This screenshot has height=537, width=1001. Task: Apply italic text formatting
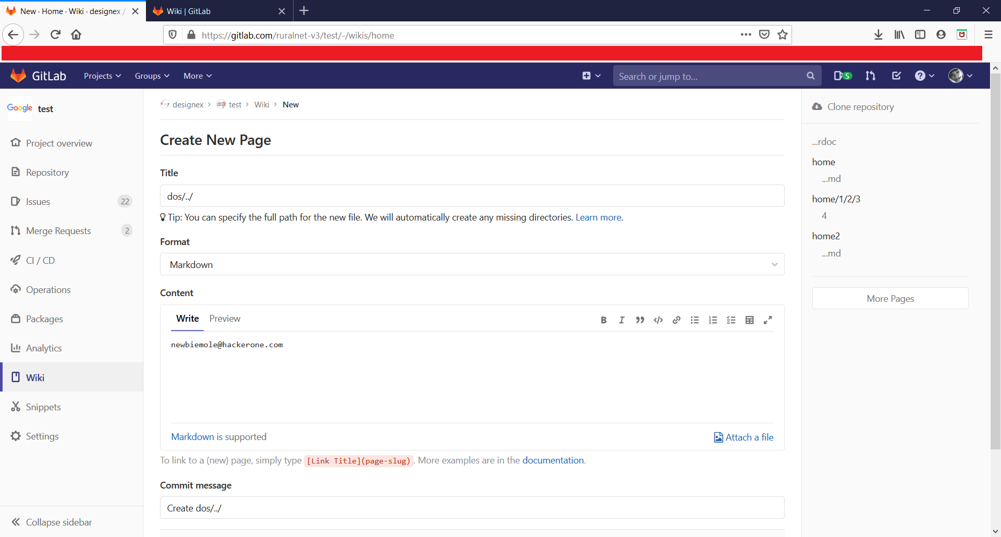pyautogui.click(x=621, y=320)
